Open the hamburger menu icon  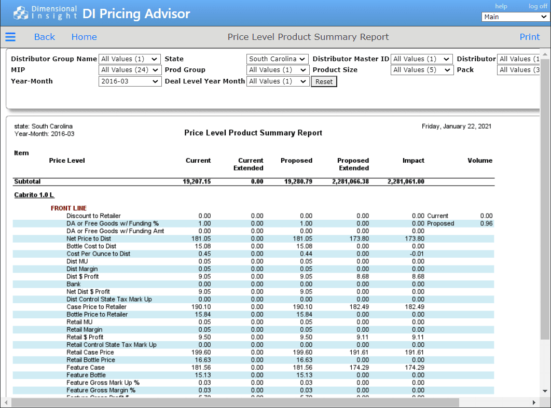[x=10, y=37]
